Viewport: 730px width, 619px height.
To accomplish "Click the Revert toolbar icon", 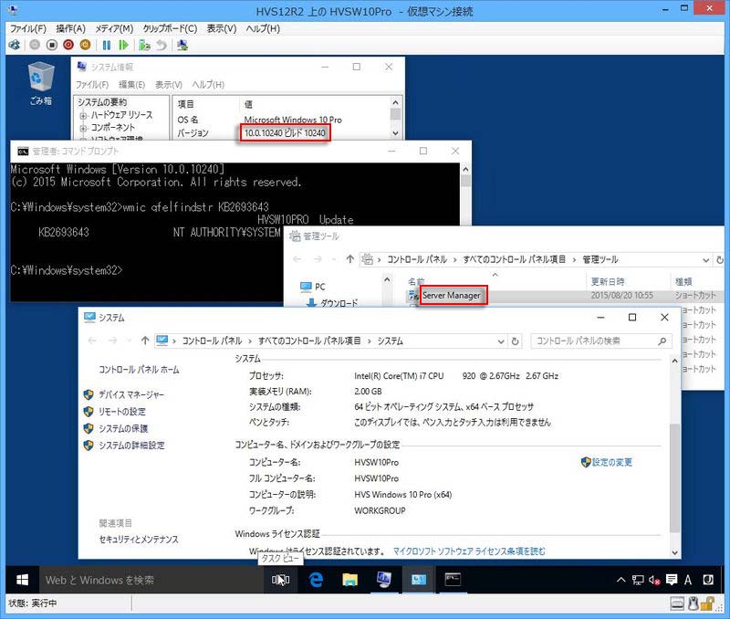I will click(162, 45).
